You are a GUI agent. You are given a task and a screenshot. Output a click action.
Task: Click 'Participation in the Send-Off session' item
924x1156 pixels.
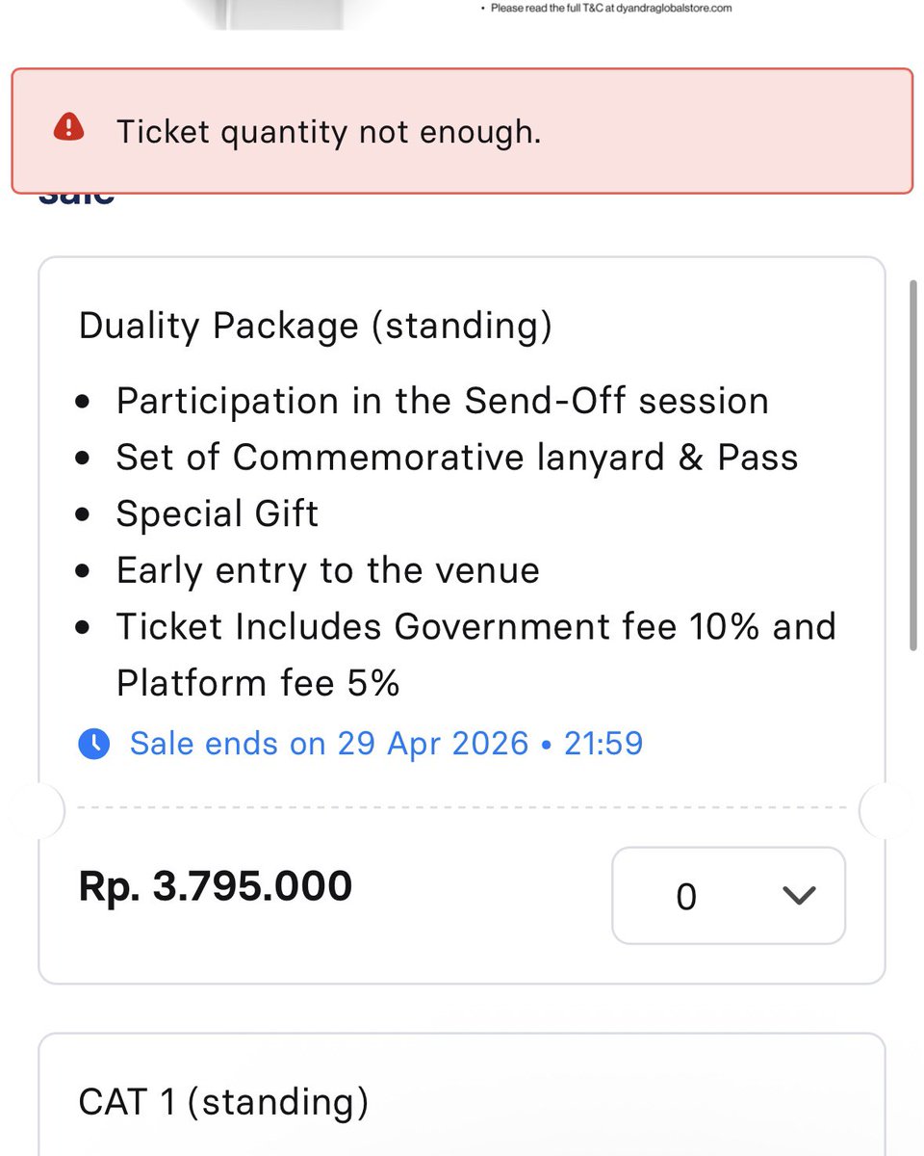tap(442, 401)
